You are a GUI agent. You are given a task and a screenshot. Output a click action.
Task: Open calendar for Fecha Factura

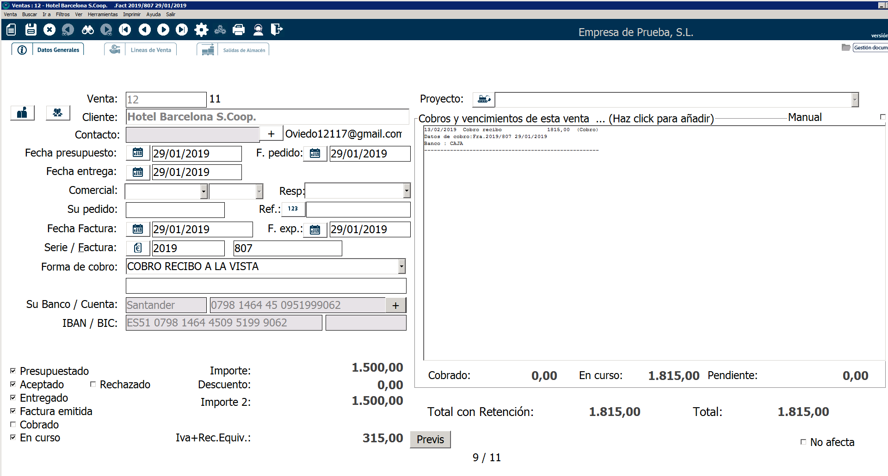pos(138,229)
